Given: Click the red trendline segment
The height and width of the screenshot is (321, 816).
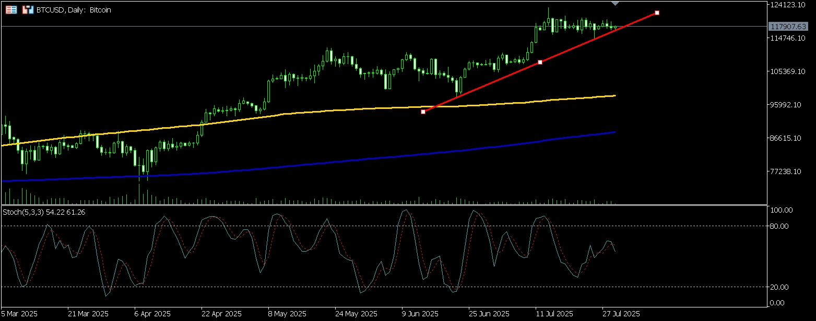Looking at the screenshot, I should click(480, 87).
